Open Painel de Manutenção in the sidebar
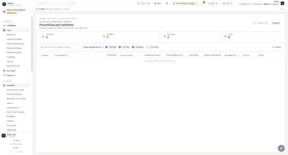The image size is (288, 155). pyautogui.click(x=15, y=44)
